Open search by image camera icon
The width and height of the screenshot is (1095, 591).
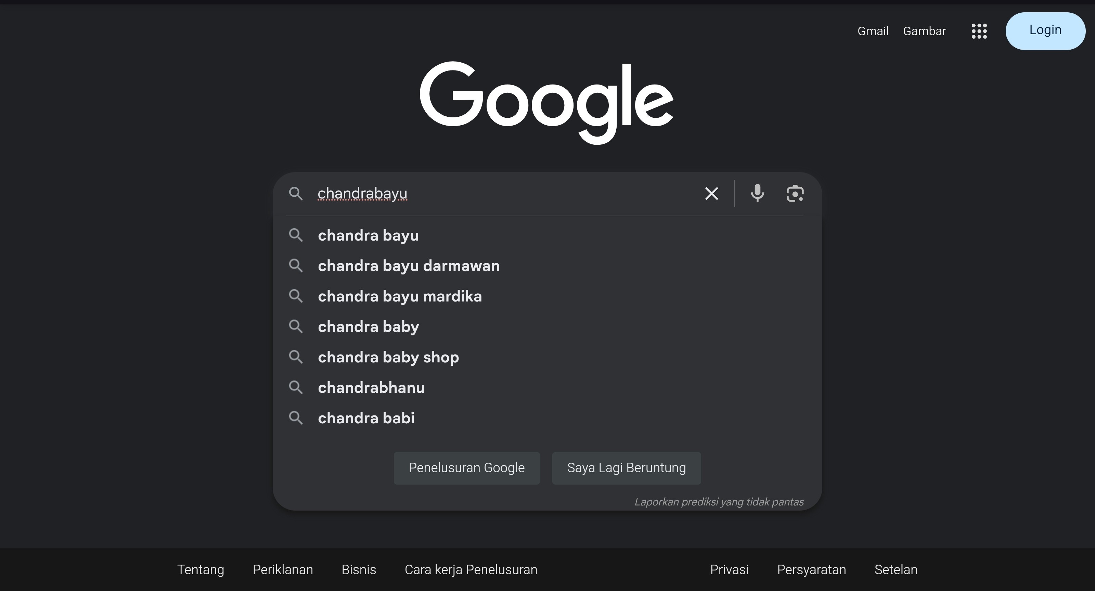pyautogui.click(x=795, y=193)
